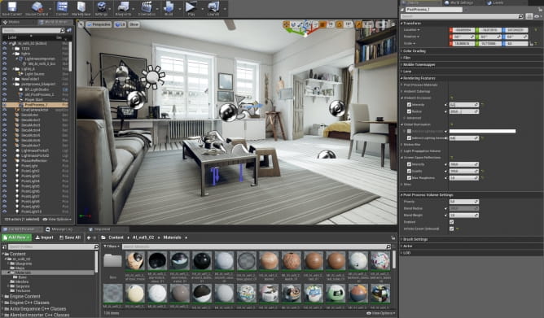Screen dimensions: 544x318
Task: Open Play options dropdown arrow
Action: point(202,9)
